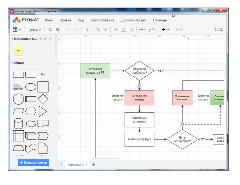Select the Применение настроек block

pos(182,98)
